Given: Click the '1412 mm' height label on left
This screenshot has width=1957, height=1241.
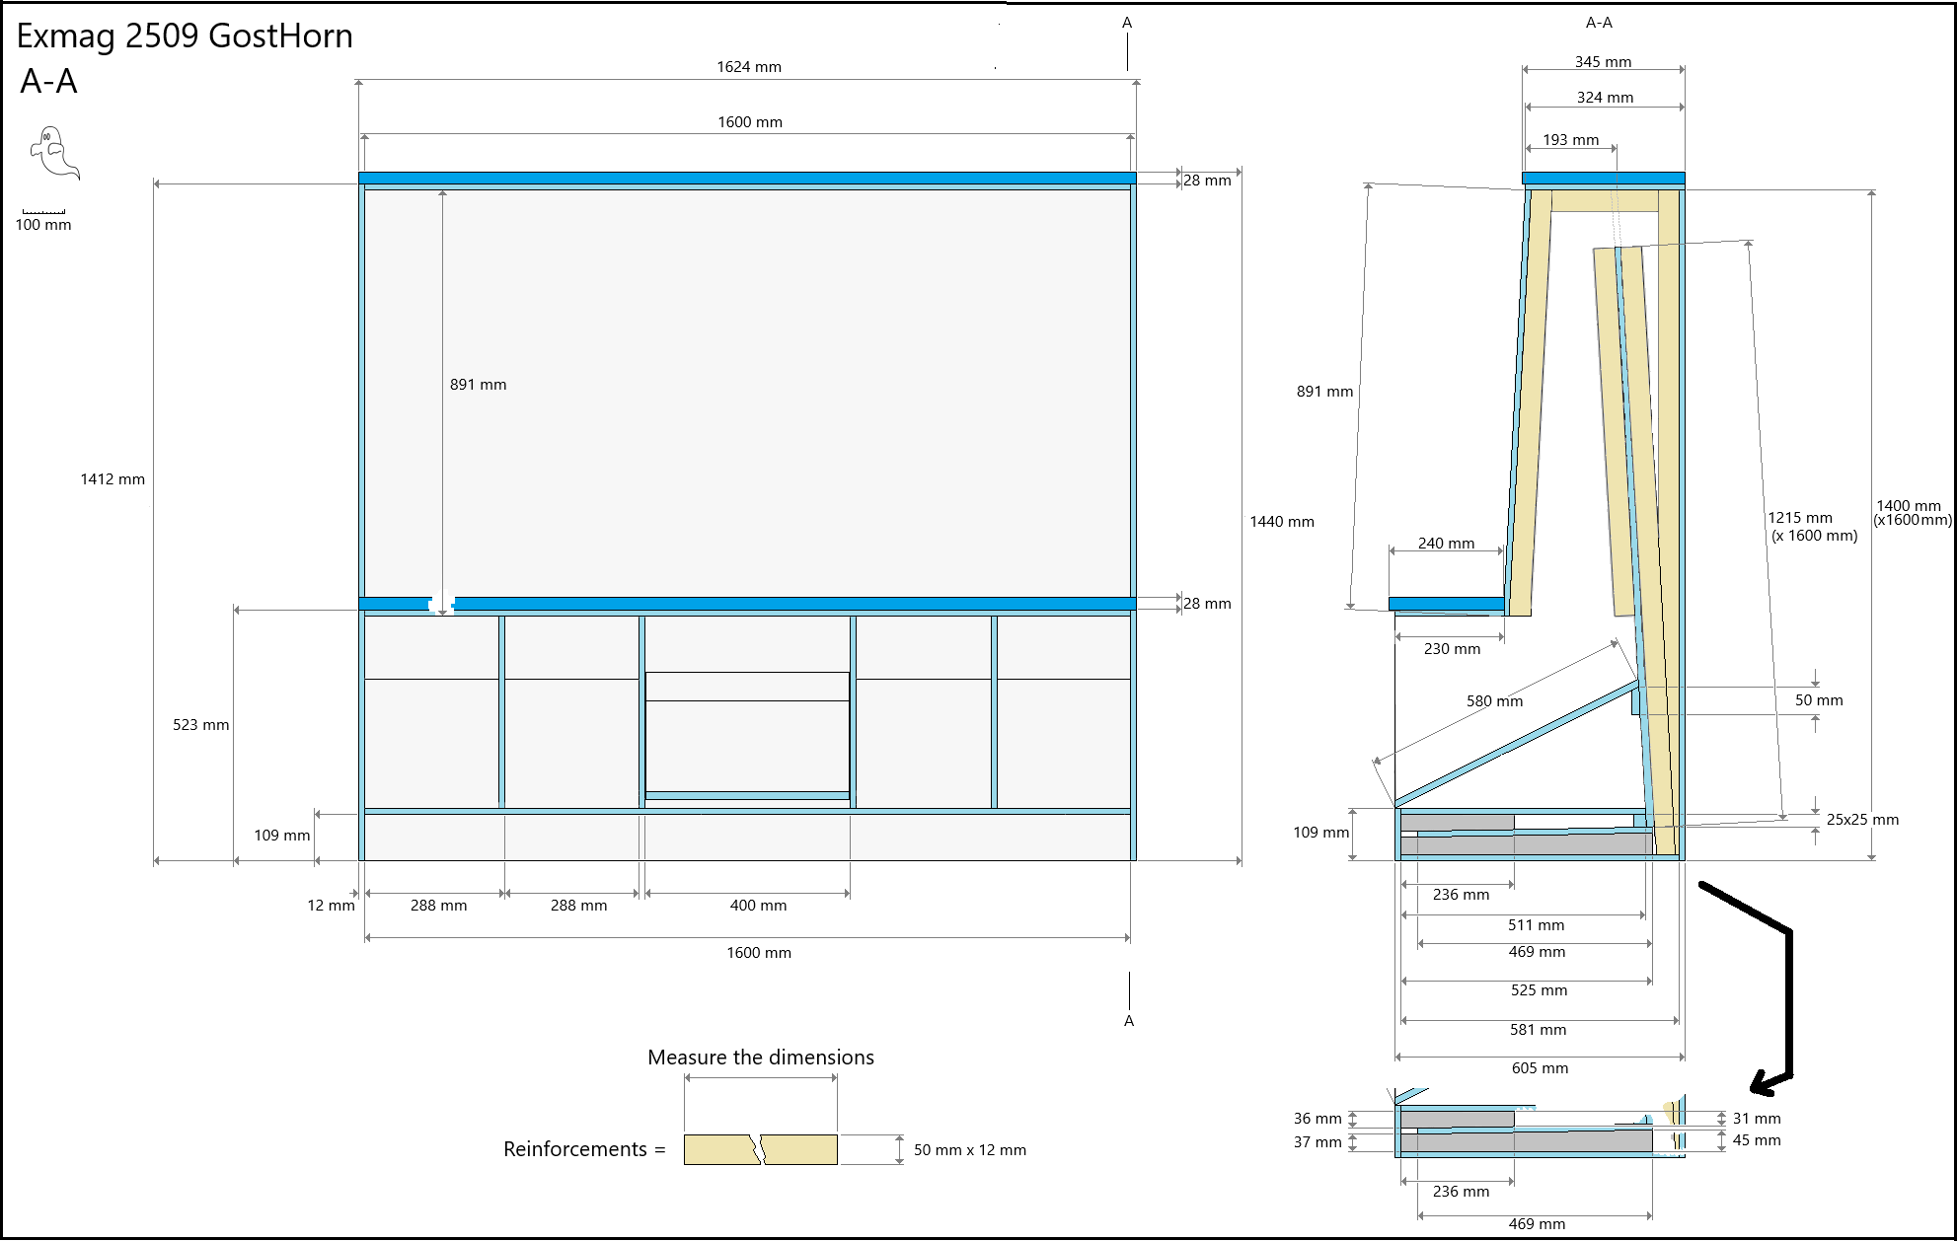Looking at the screenshot, I should [113, 479].
